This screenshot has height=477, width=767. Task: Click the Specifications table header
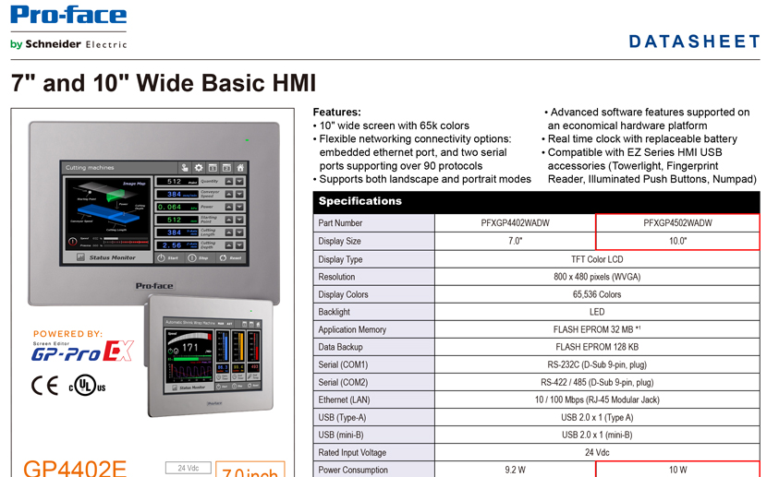click(x=536, y=201)
